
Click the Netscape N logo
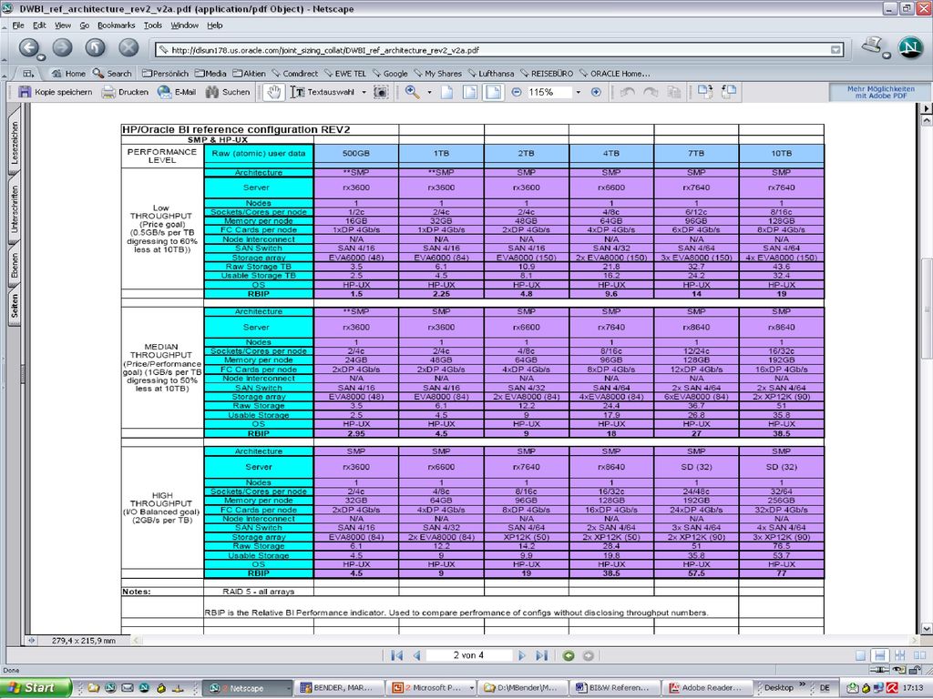coord(910,47)
